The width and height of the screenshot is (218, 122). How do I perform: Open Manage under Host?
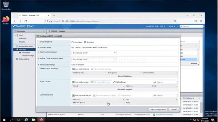click(x=22, y=38)
